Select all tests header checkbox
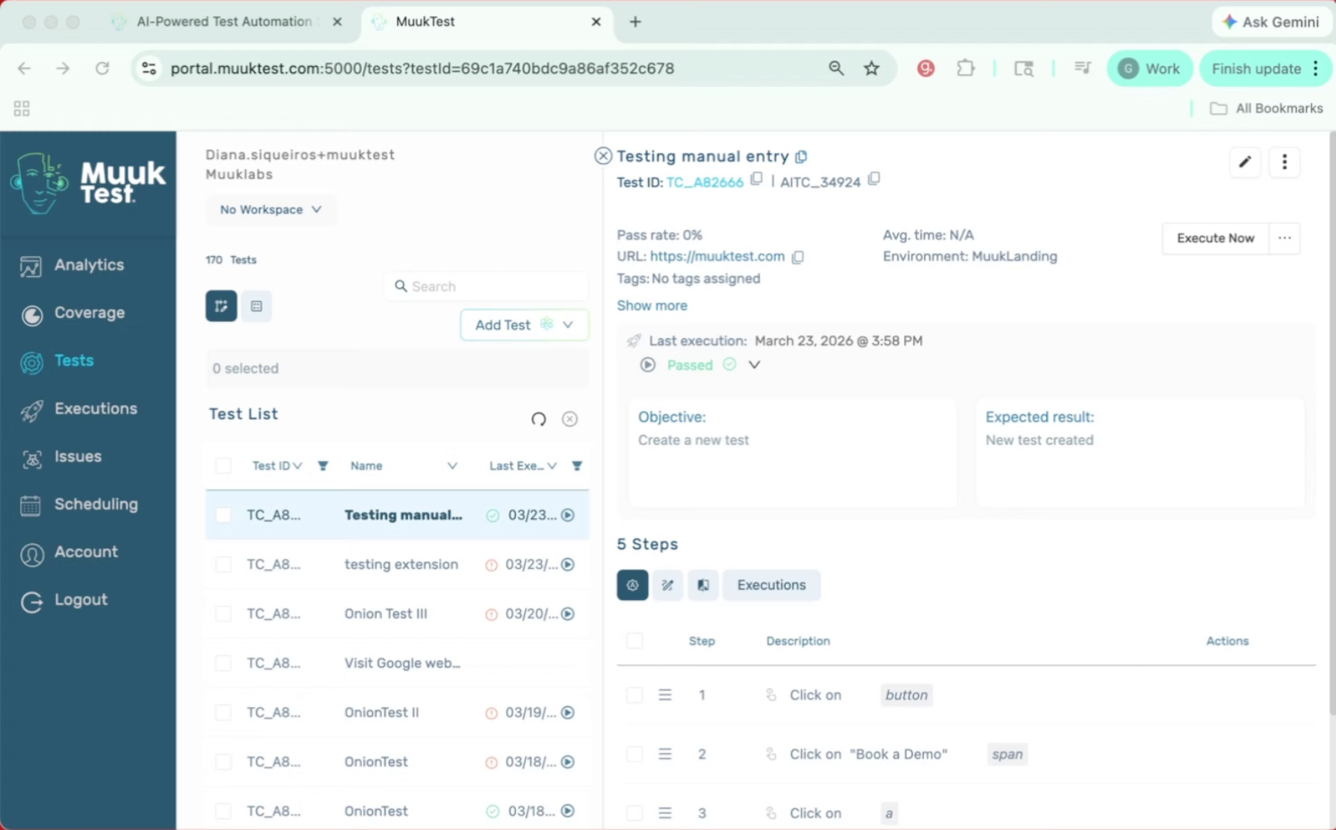The width and height of the screenshot is (1336, 830). [223, 466]
